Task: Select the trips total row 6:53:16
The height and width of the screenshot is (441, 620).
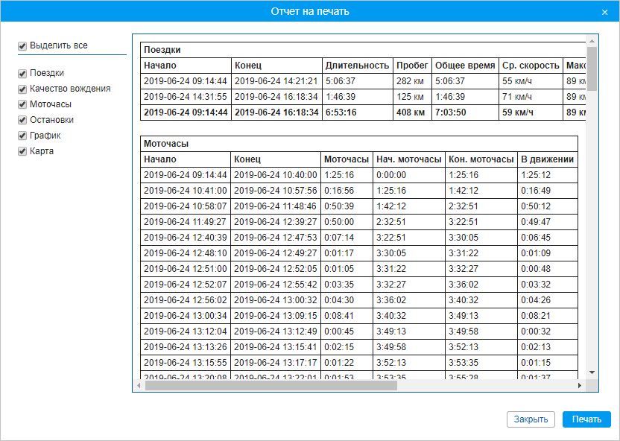Action: click(341, 112)
